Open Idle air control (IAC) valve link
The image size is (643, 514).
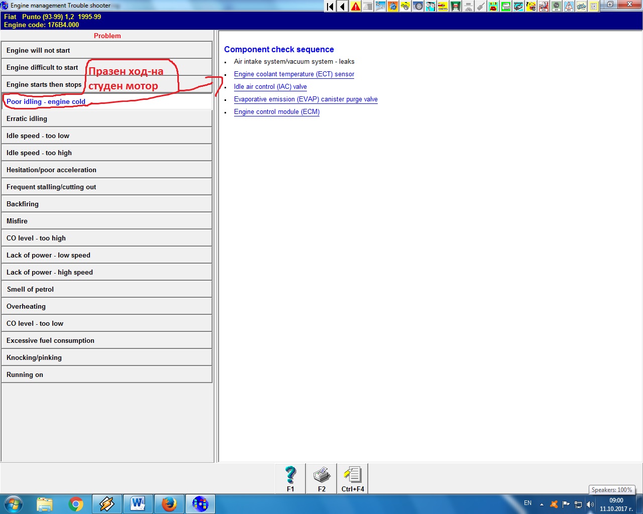270,87
